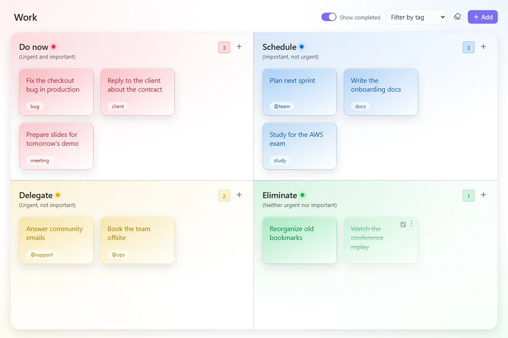
Task: Click the @ops tag chip
Action: click(x=118, y=255)
